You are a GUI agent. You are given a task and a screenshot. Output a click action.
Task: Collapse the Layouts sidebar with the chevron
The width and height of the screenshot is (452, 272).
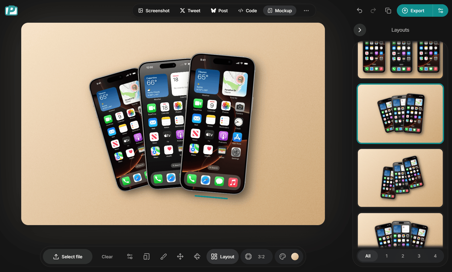click(360, 30)
